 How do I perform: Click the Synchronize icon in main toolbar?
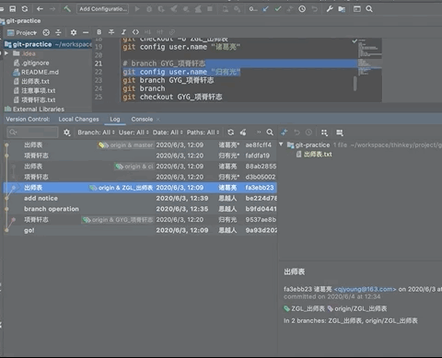pyautogui.click(x=25, y=9)
